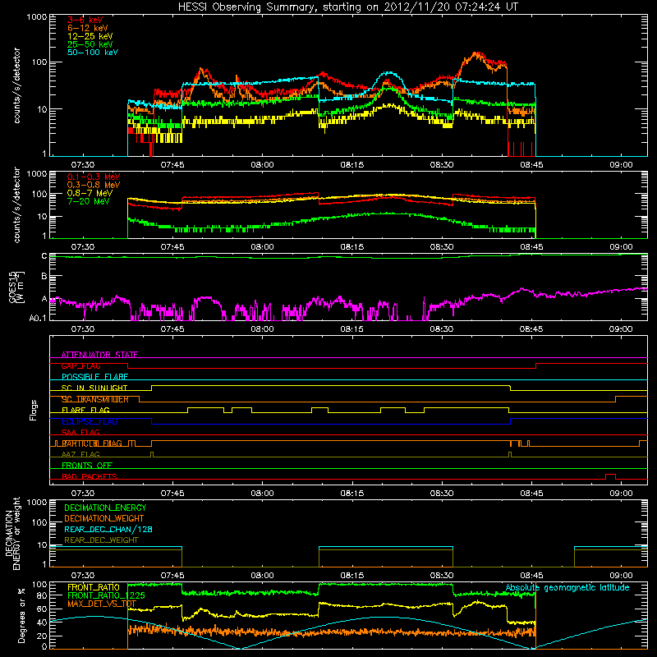Select the red 3-6 keV legend label
This screenshot has height=657, width=657.
pos(85,20)
